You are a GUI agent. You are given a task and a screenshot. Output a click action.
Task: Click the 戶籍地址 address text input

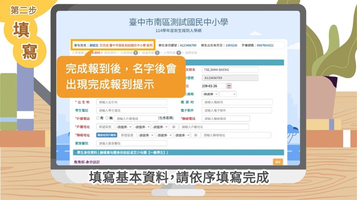pyautogui.click(x=213, y=127)
